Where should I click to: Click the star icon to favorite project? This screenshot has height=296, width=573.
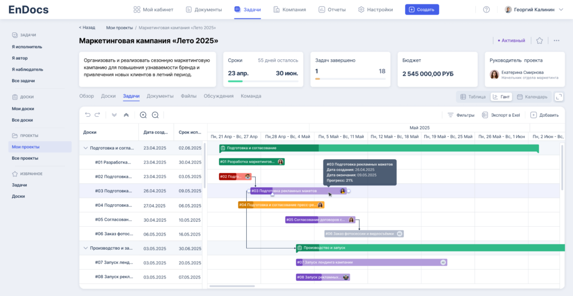(x=539, y=41)
